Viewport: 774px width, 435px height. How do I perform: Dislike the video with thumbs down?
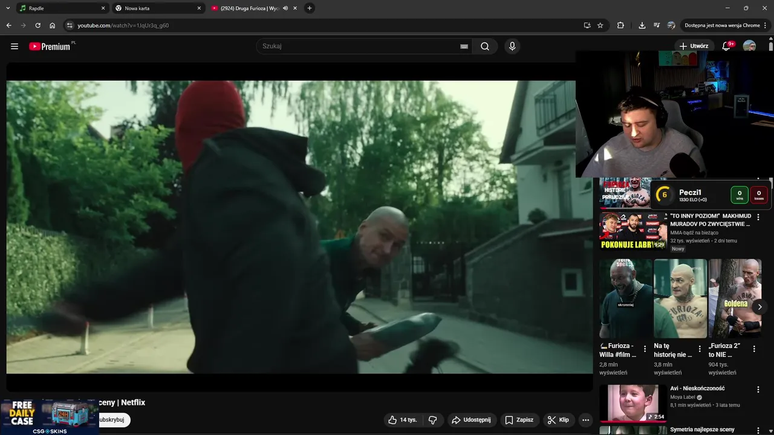tap(433, 420)
